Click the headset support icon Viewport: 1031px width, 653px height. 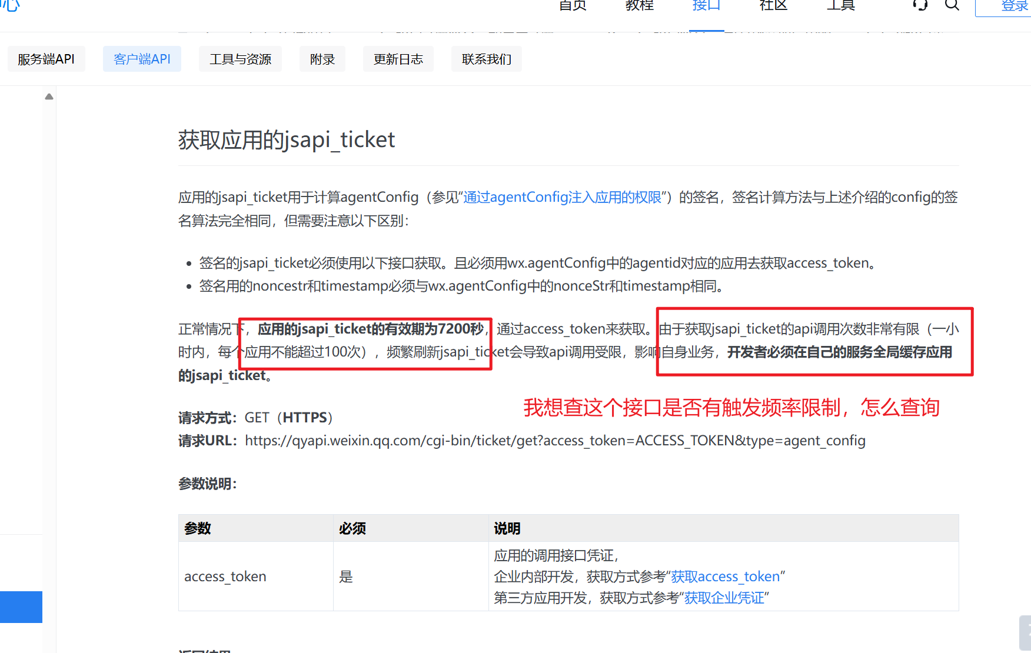pyautogui.click(x=919, y=5)
